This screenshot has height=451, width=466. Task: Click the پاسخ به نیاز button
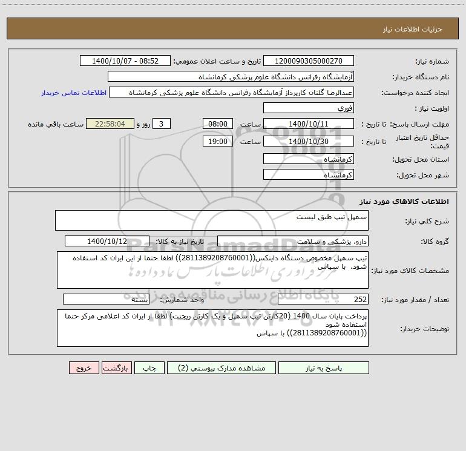[x=324, y=368]
